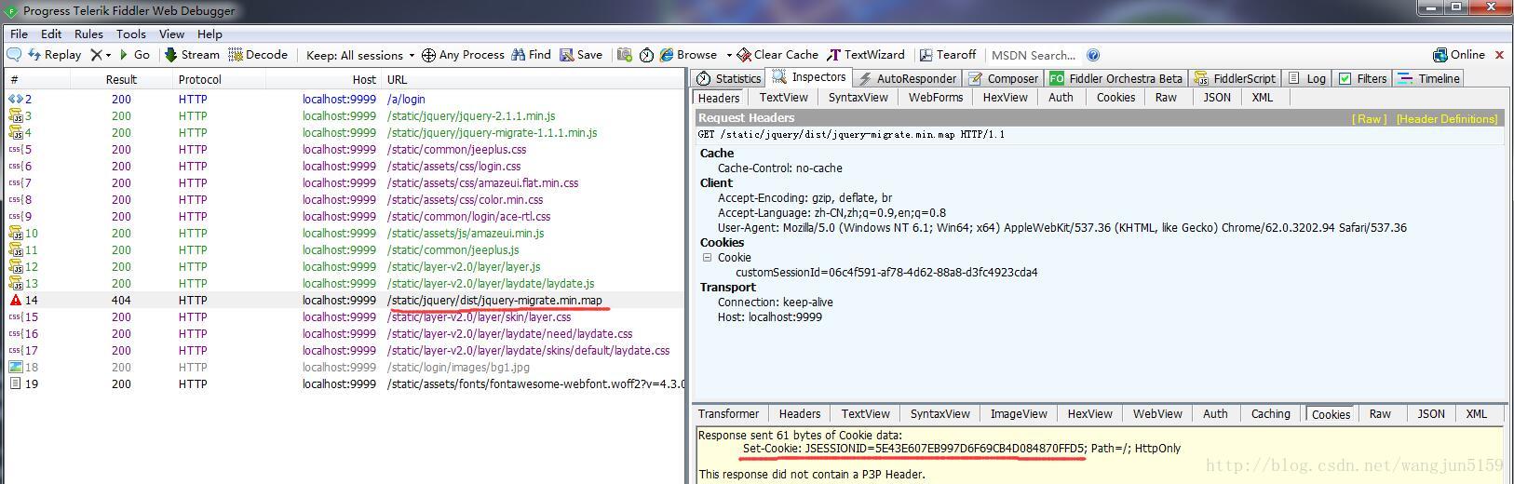This screenshot has height=484, width=1514.
Task: Click the blue help question-mark icon
Action: pos(1093,55)
